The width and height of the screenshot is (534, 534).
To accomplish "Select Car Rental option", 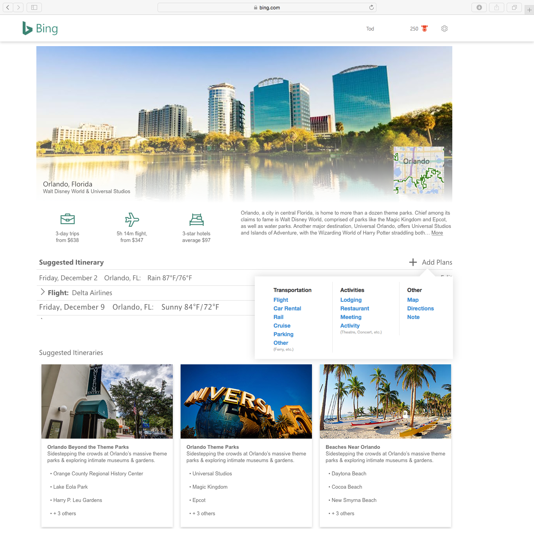I will click(287, 308).
